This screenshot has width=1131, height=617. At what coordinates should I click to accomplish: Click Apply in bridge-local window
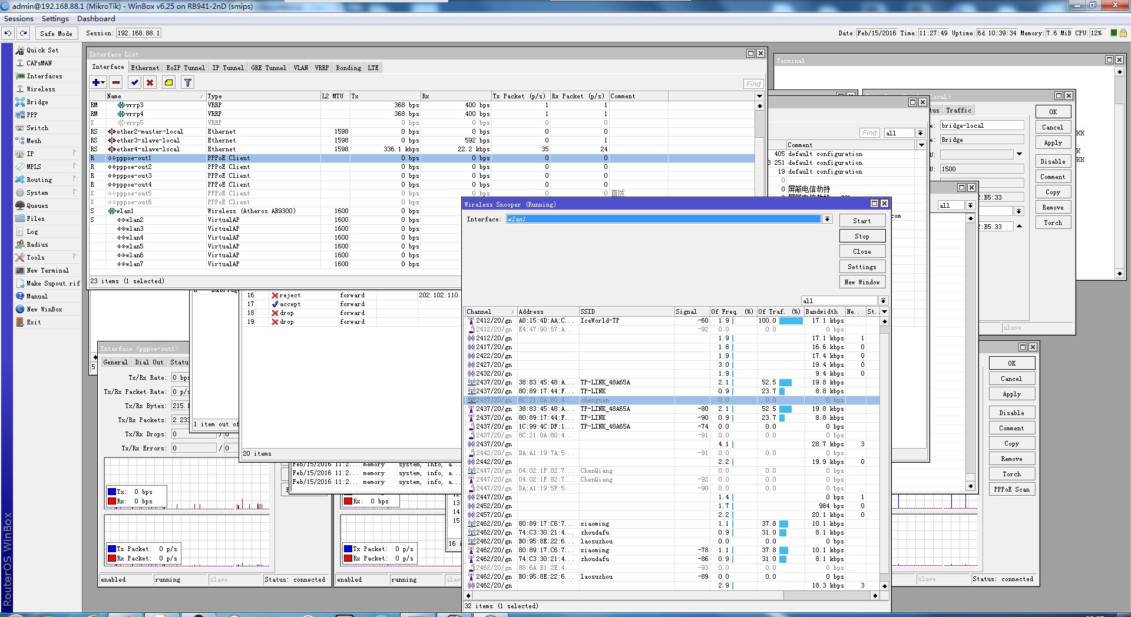point(1053,142)
